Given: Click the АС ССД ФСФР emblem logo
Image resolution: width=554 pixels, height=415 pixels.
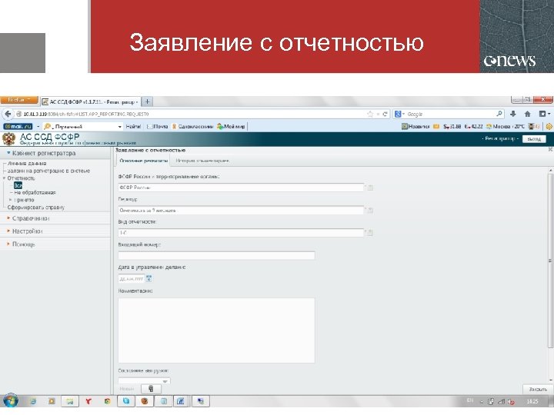Looking at the screenshot, I should click(x=8, y=139).
